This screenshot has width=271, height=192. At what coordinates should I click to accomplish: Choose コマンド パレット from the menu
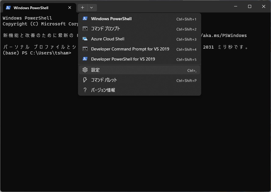tap(104, 80)
